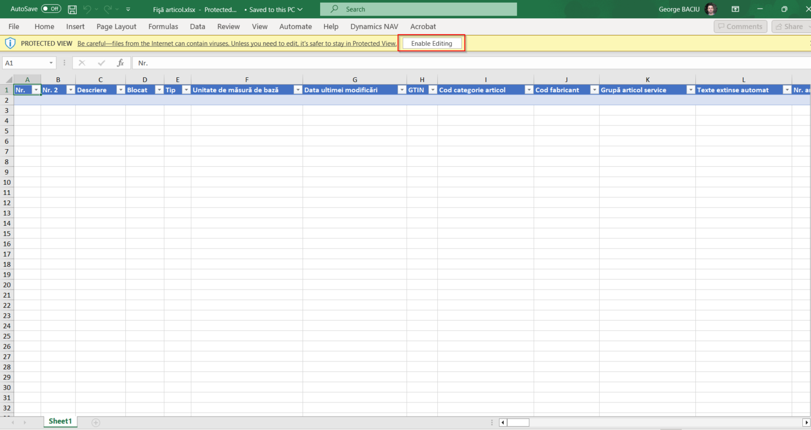Open the GTIN column filter dropdown

coord(433,90)
